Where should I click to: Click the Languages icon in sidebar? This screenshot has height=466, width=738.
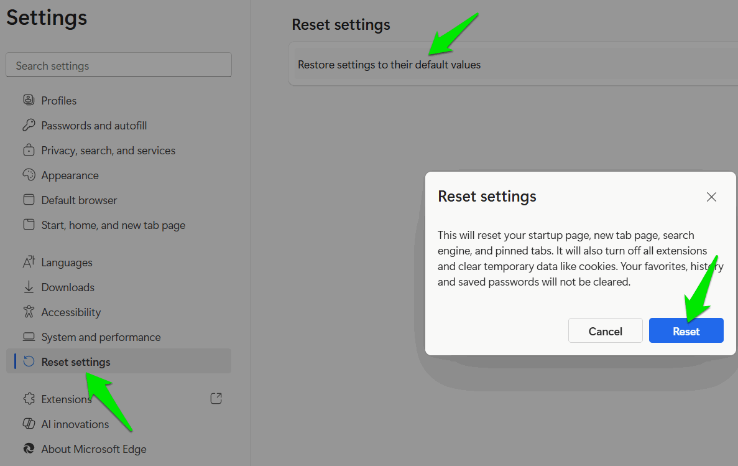(x=29, y=262)
